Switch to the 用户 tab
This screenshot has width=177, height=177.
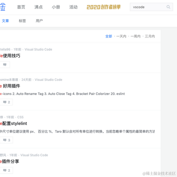tap(39, 21)
